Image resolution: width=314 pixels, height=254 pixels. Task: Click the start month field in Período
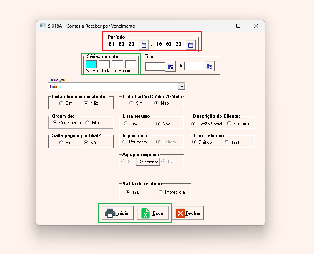[x=123, y=45]
